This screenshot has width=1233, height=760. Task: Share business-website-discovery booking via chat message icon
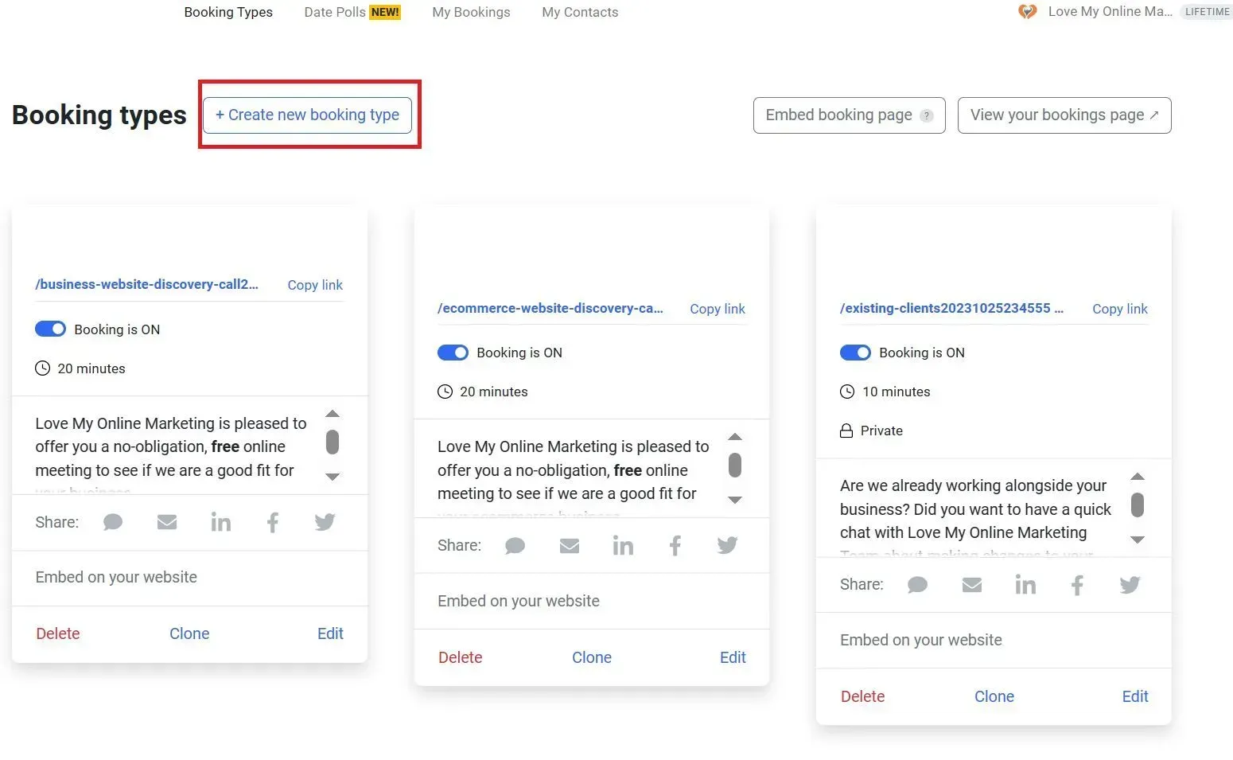(113, 522)
